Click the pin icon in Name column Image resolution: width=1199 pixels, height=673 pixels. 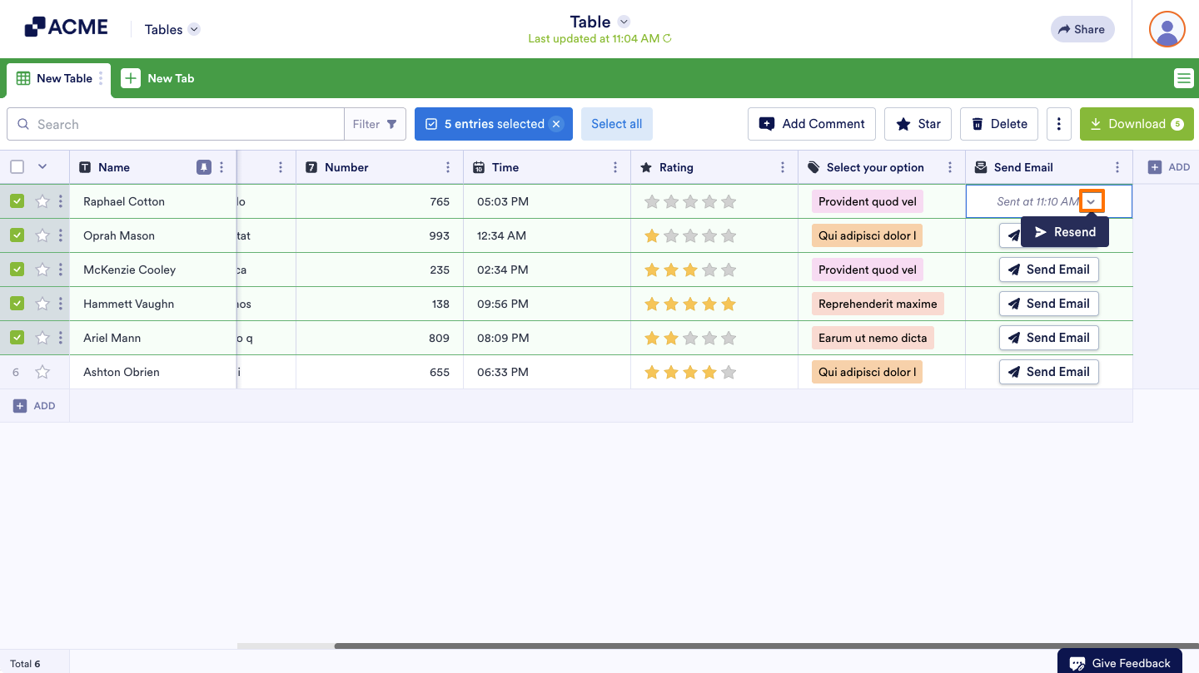click(204, 167)
